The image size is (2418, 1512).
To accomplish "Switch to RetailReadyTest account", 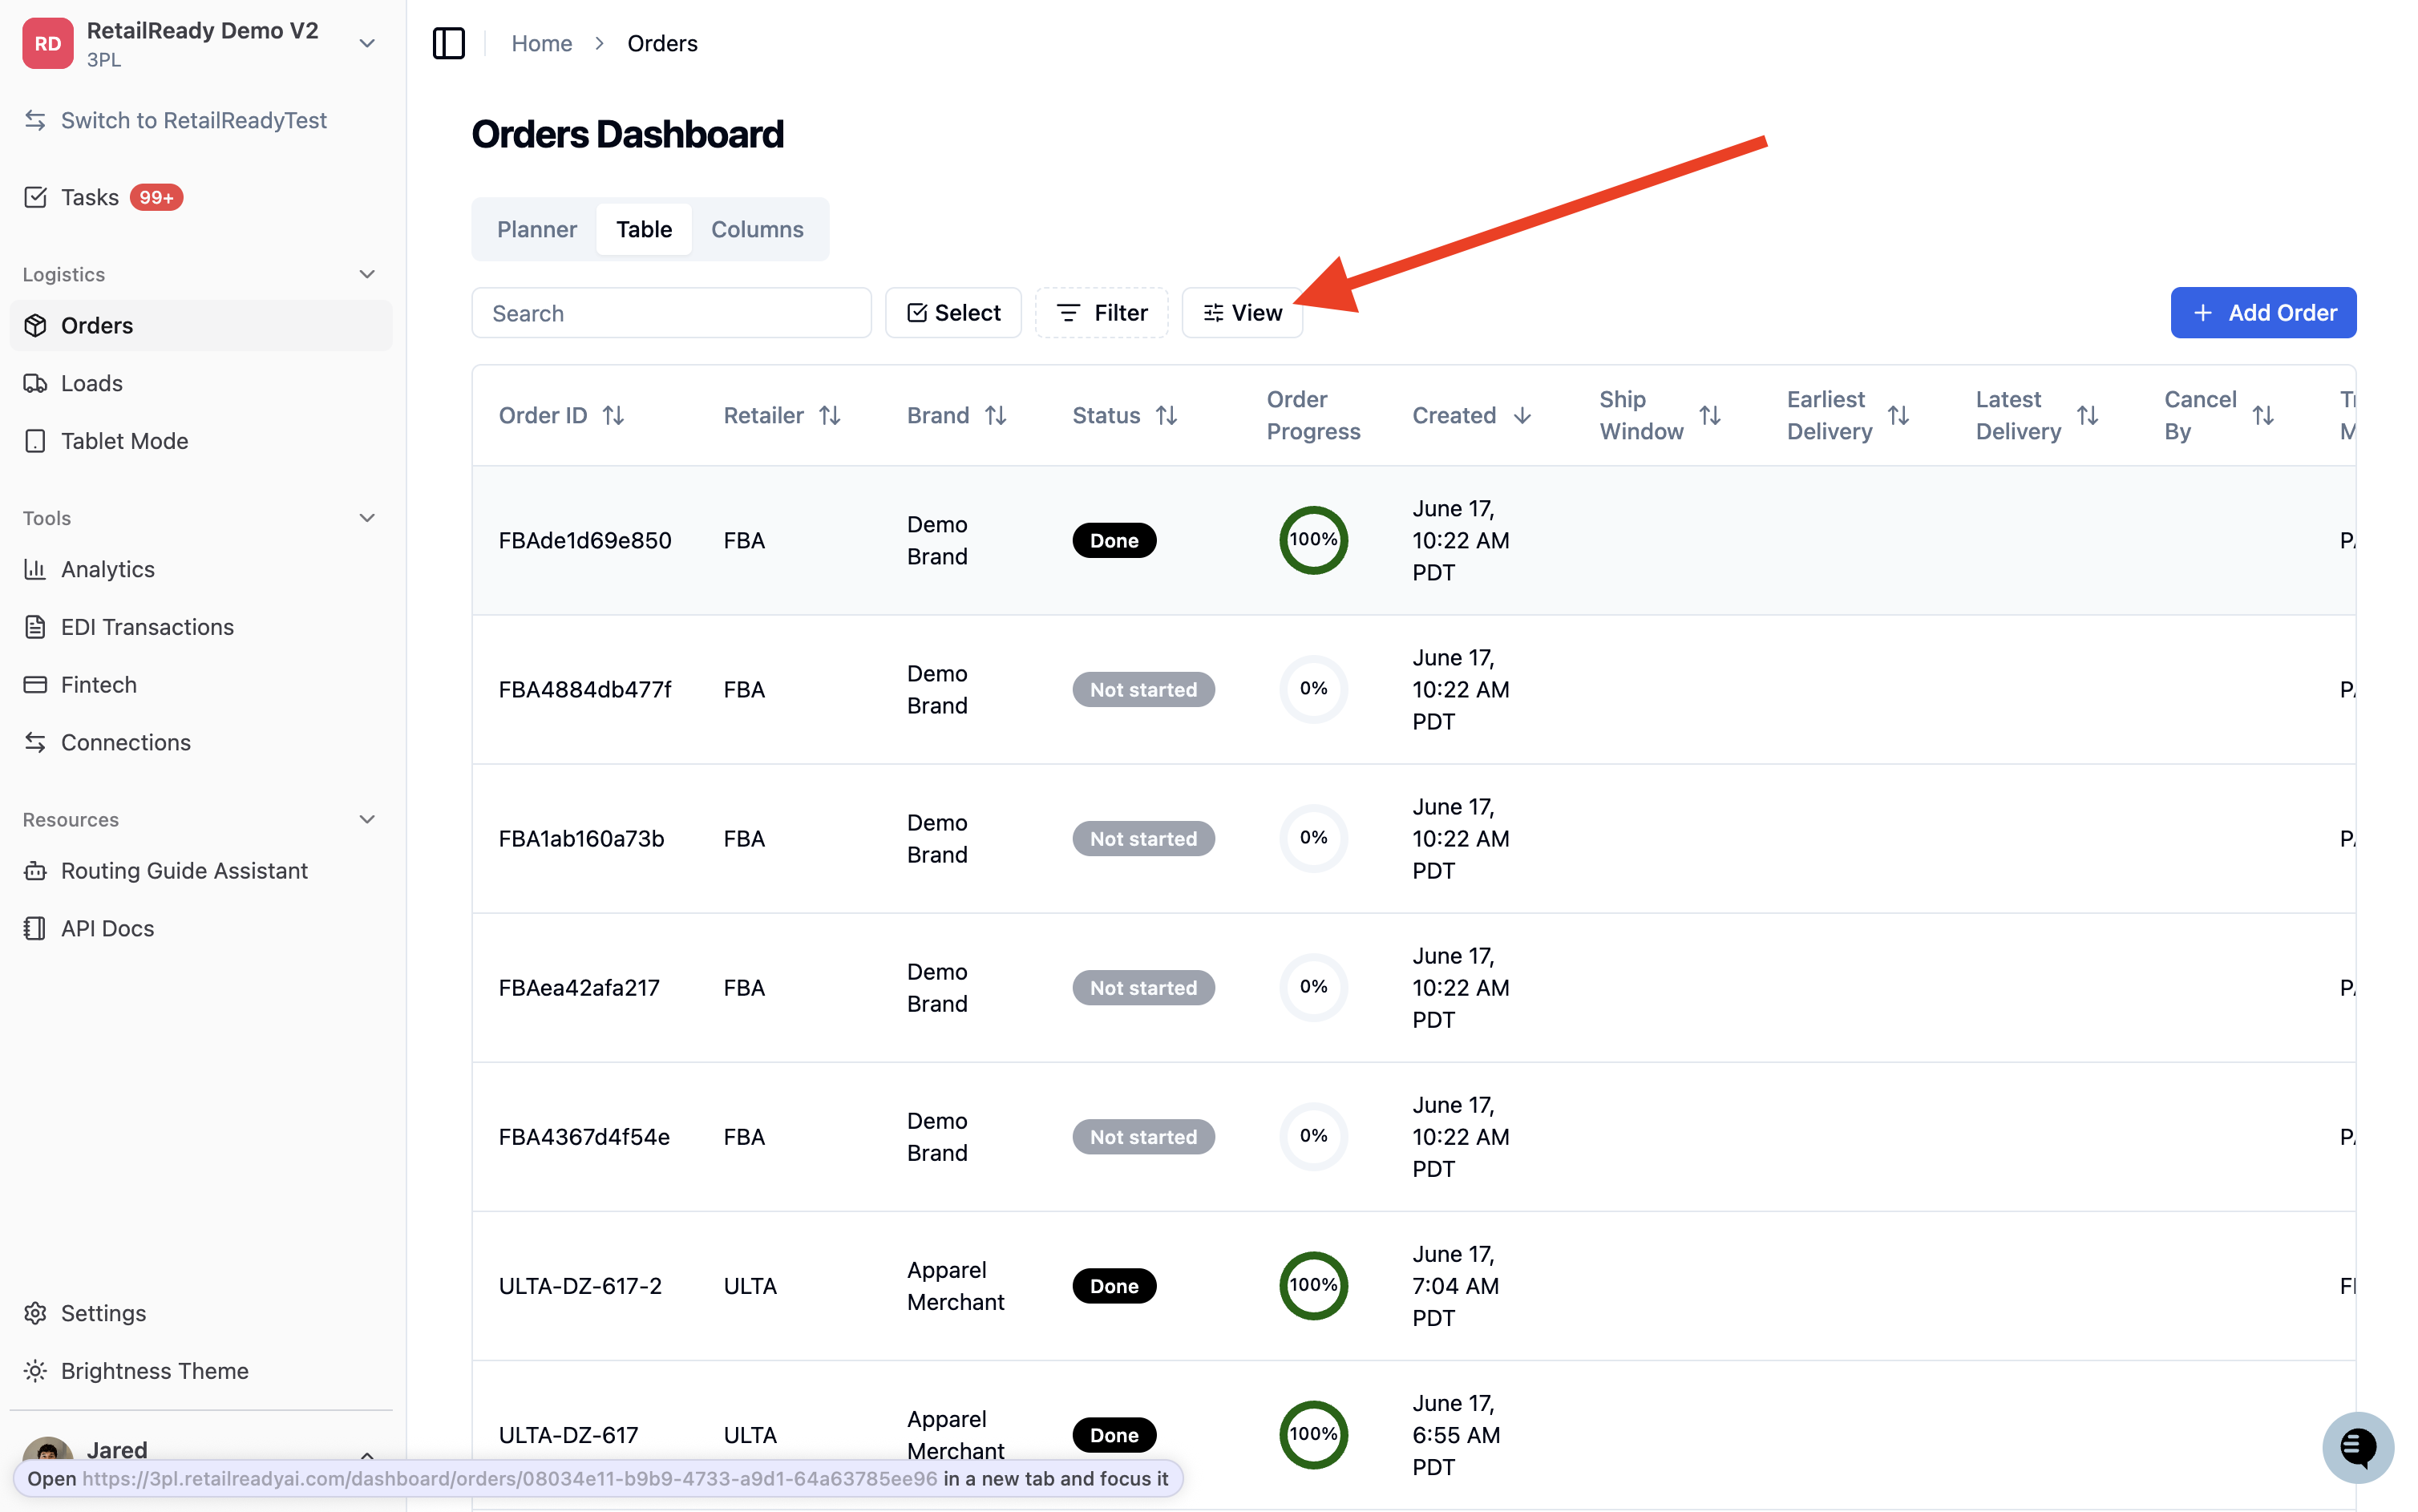I will click(x=176, y=120).
